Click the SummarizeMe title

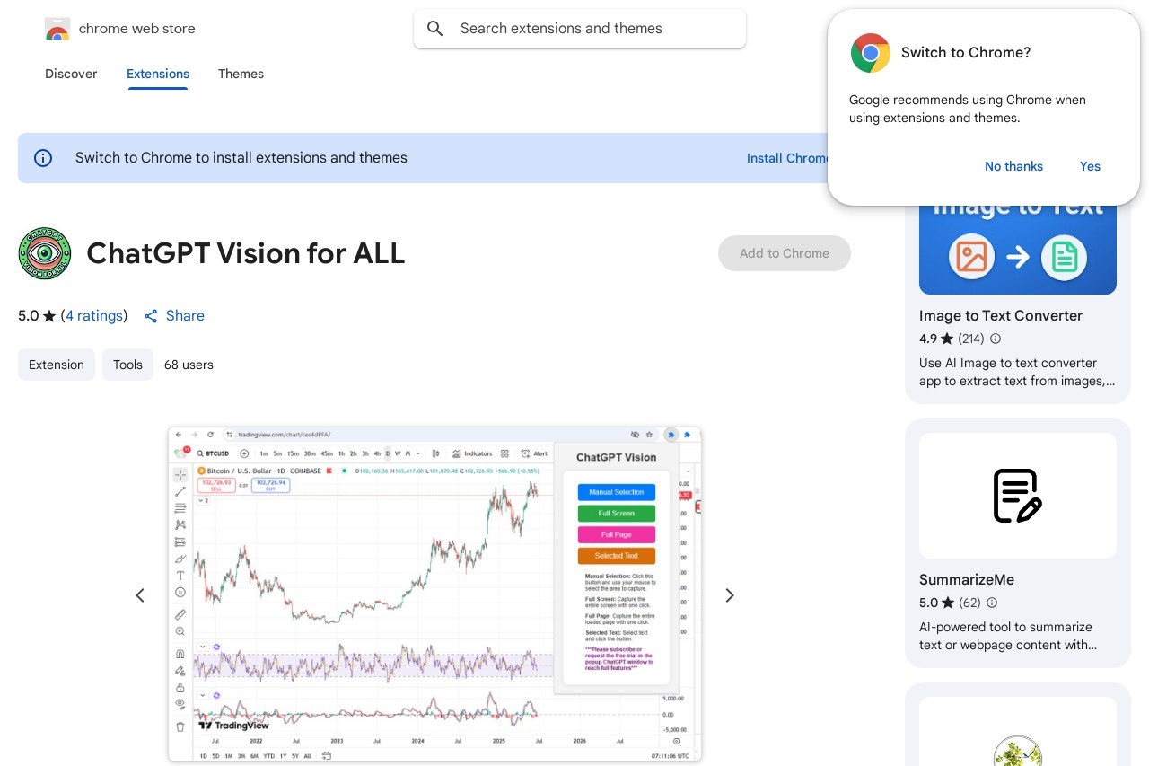coord(967,580)
